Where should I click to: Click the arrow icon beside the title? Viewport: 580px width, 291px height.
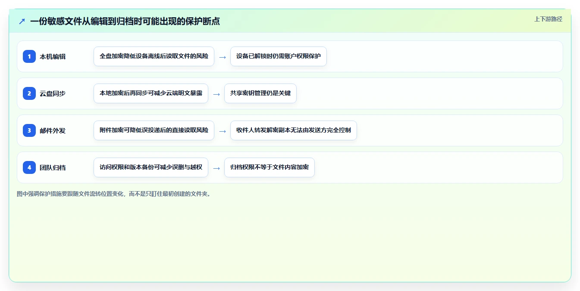pyautogui.click(x=22, y=21)
